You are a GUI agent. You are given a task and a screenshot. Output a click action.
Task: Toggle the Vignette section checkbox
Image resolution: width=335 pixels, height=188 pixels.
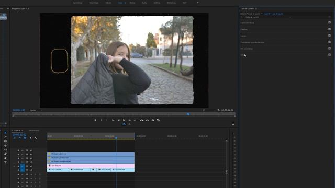coord(329,54)
